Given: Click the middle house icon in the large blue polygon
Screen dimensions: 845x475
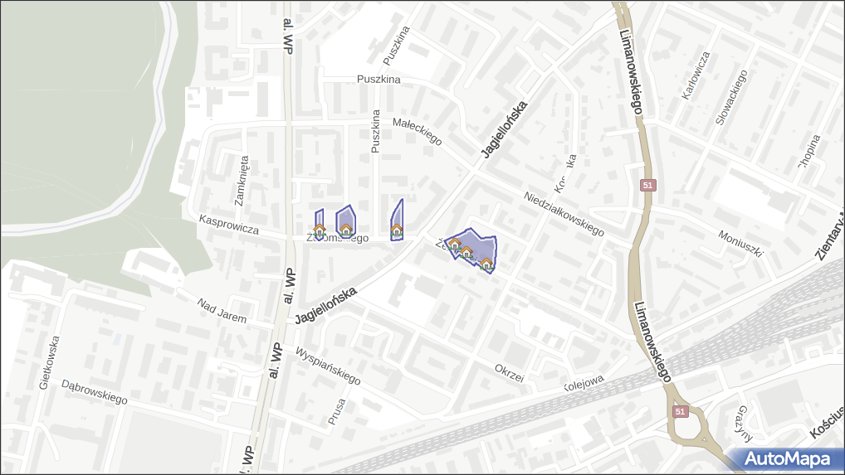Looking at the screenshot, I should (x=466, y=251).
